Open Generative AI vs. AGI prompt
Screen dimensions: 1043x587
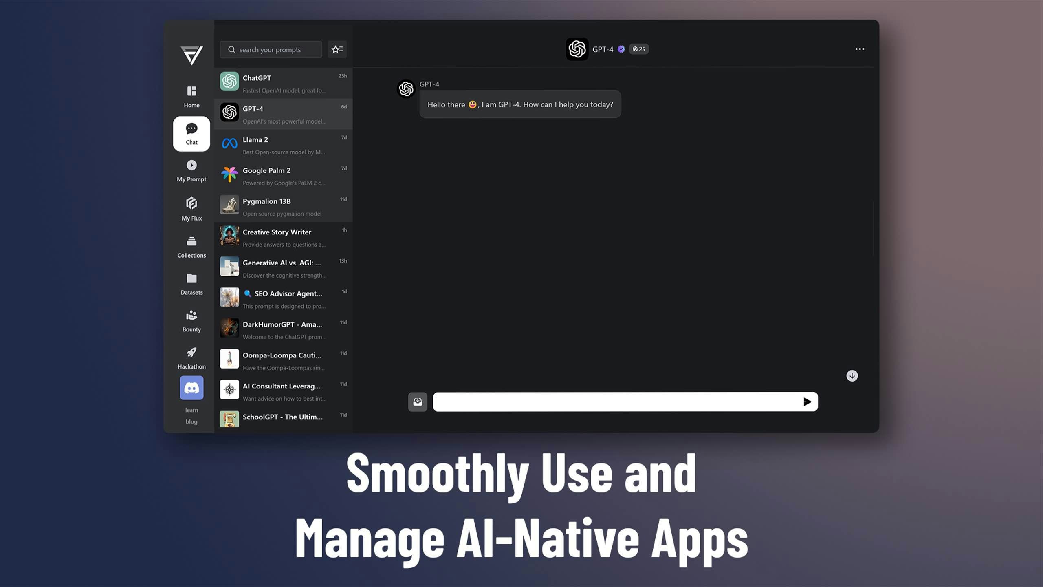coord(283,268)
